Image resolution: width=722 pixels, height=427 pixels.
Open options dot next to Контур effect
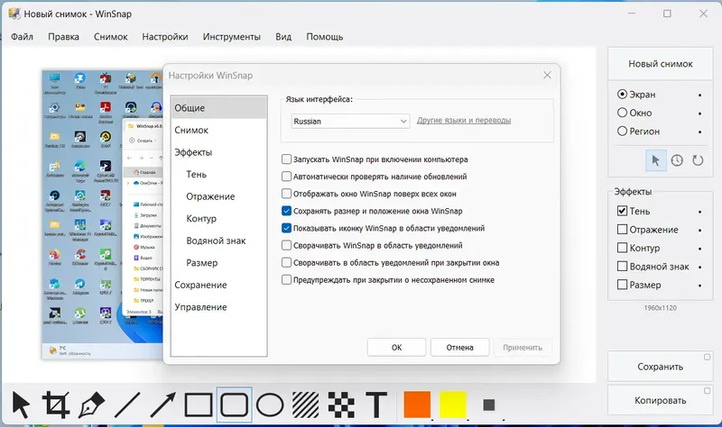tap(700, 249)
